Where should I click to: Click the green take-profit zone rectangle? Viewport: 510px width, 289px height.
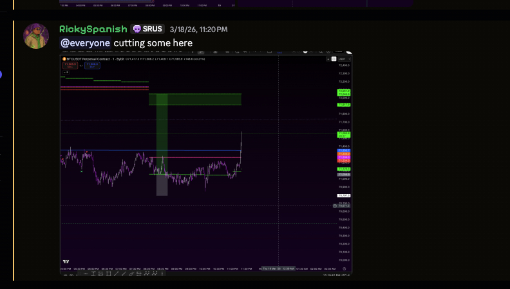click(195, 99)
